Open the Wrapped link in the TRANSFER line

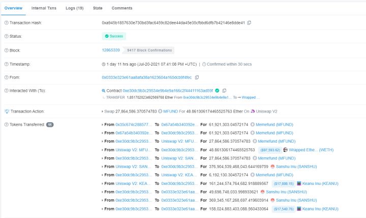[251, 97]
